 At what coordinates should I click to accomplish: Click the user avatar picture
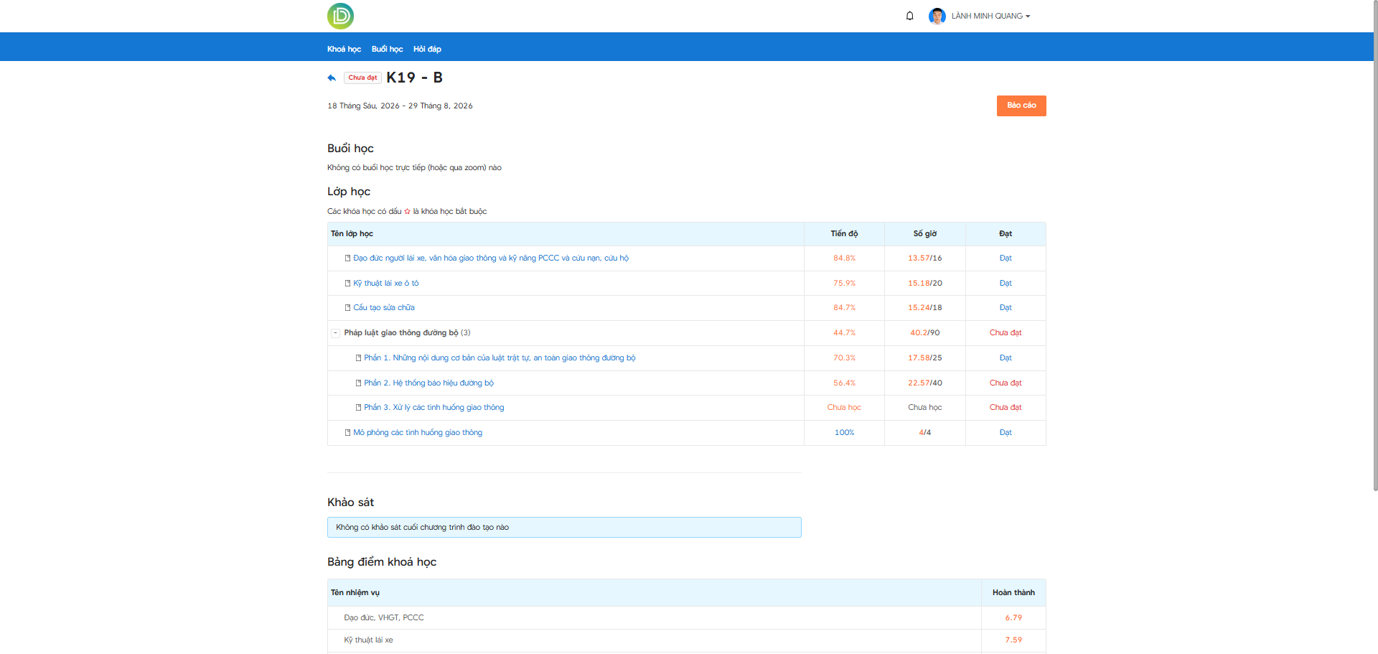click(x=937, y=16)
